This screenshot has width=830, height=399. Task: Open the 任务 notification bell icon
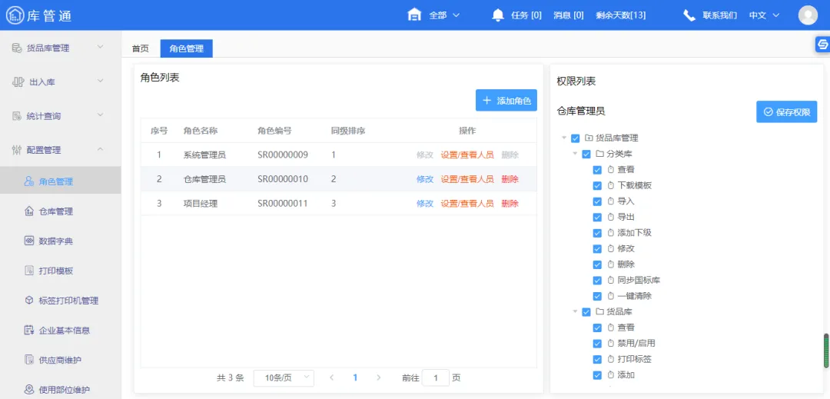pos(498,15)
